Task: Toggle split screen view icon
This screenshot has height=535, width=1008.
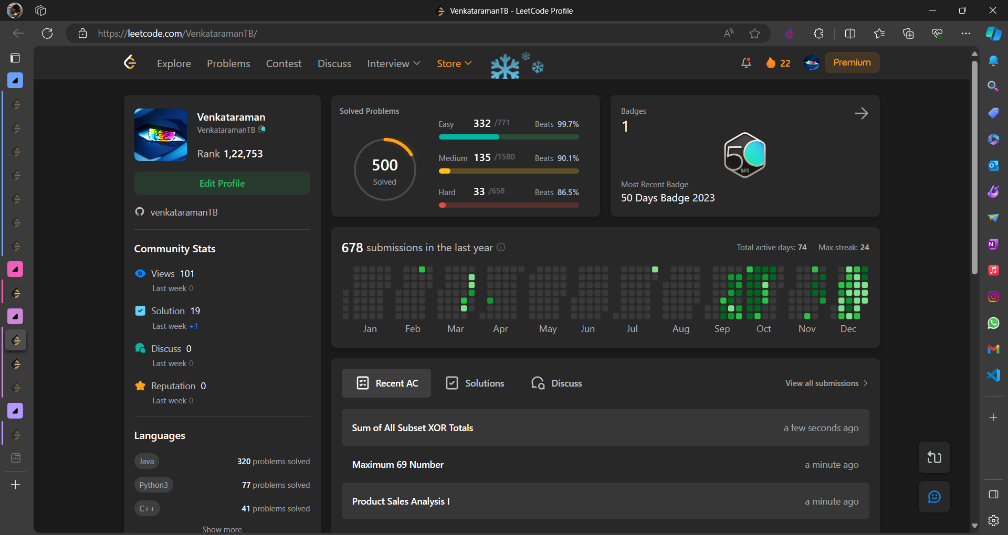Action: coord(850,34)
